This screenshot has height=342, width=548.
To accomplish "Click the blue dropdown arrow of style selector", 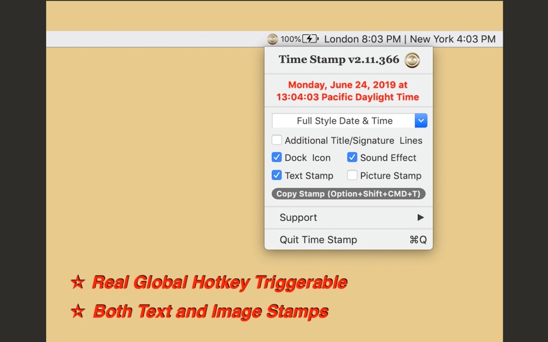I will [x=421, y=121].
